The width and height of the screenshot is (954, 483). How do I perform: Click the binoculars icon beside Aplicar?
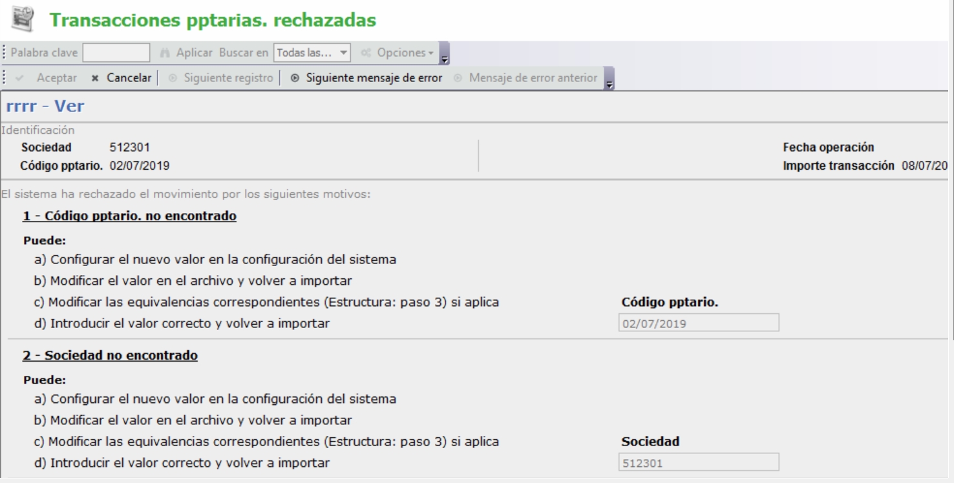165,52
